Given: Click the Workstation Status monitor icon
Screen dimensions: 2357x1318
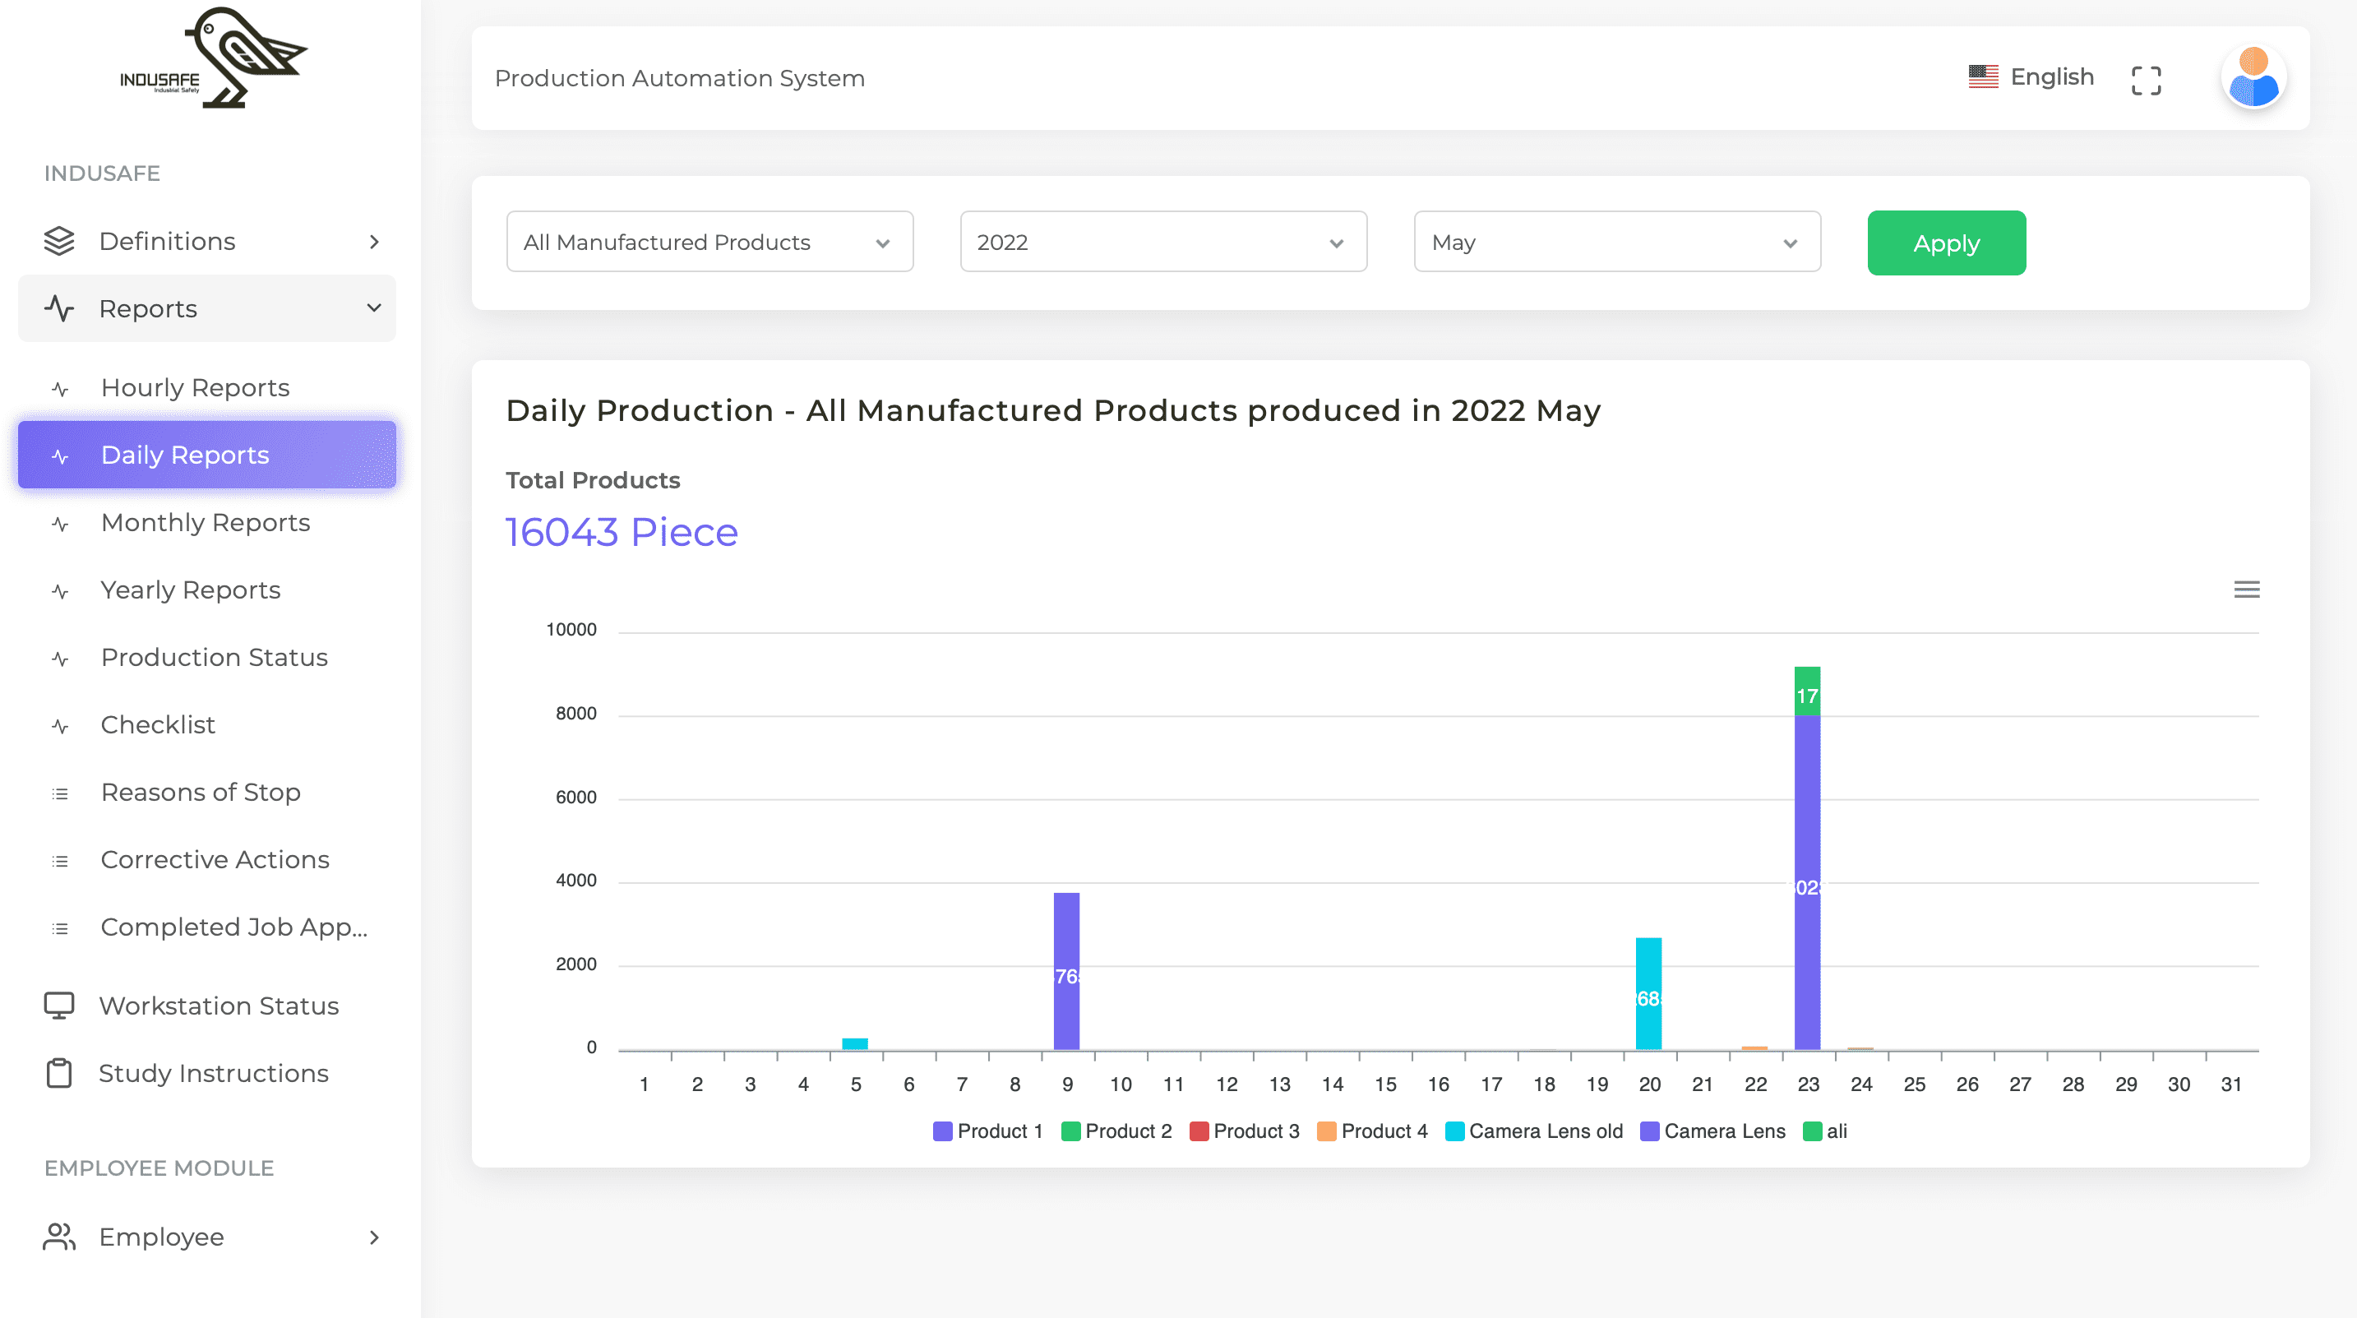Looking at the screenshot, I should click(59, 1005).
